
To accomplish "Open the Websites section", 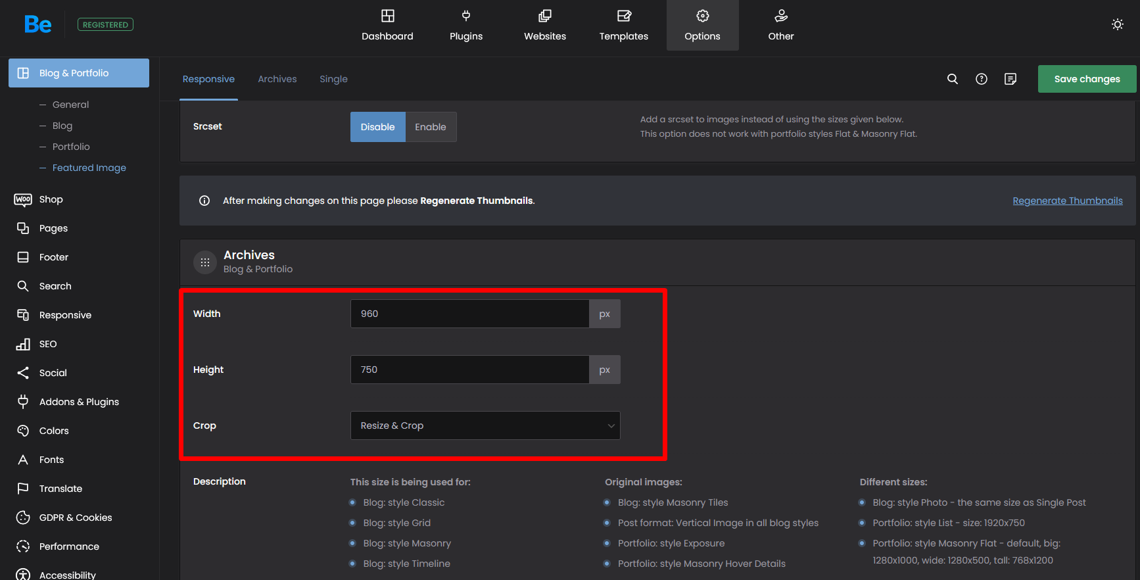I will (x=545, y=26).
